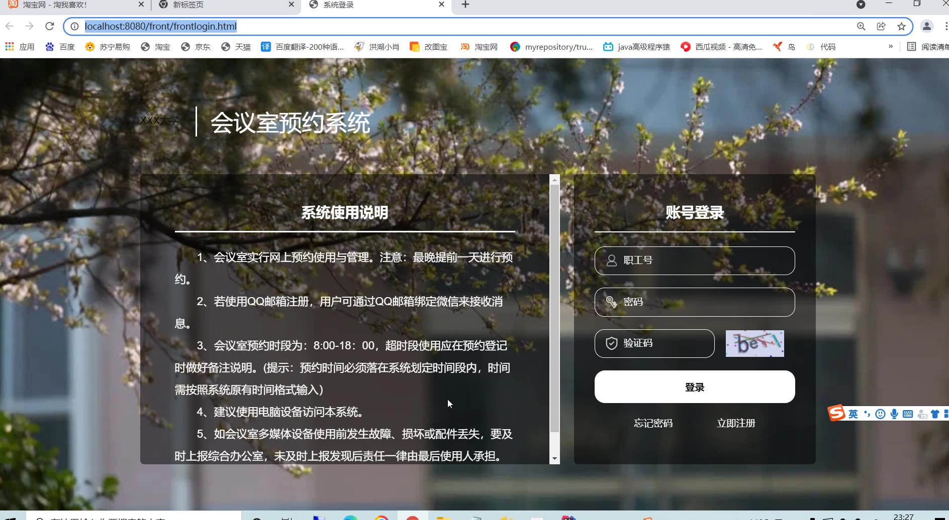Click the Sogou input method S logo

pos(836,413)
